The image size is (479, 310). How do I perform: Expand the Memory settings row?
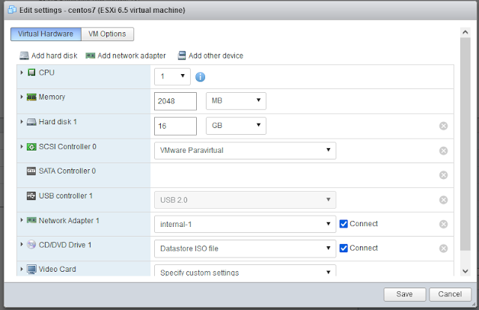[x=22, y=97]
